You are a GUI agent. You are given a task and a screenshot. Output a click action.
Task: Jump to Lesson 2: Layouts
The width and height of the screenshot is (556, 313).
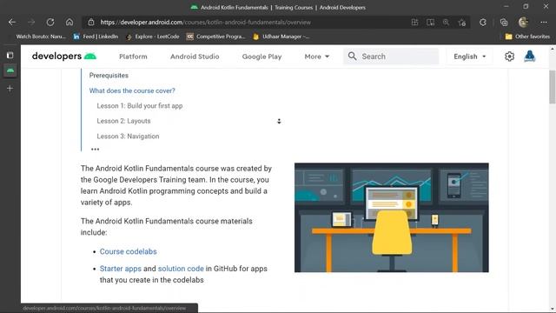coord(123,121)
